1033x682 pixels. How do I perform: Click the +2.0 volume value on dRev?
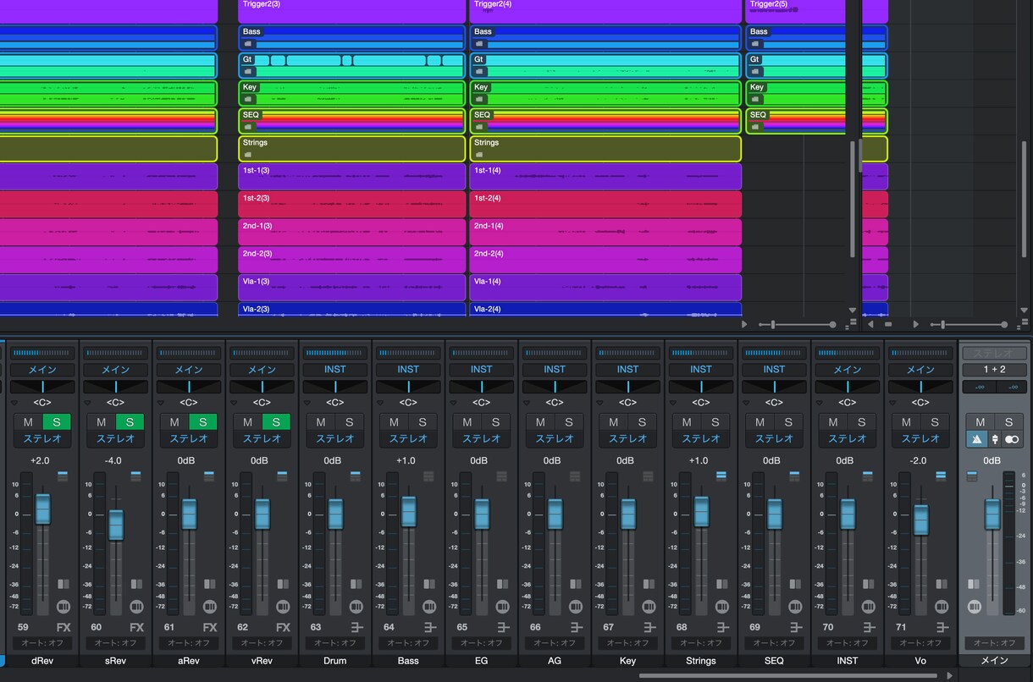pos(40,460)
